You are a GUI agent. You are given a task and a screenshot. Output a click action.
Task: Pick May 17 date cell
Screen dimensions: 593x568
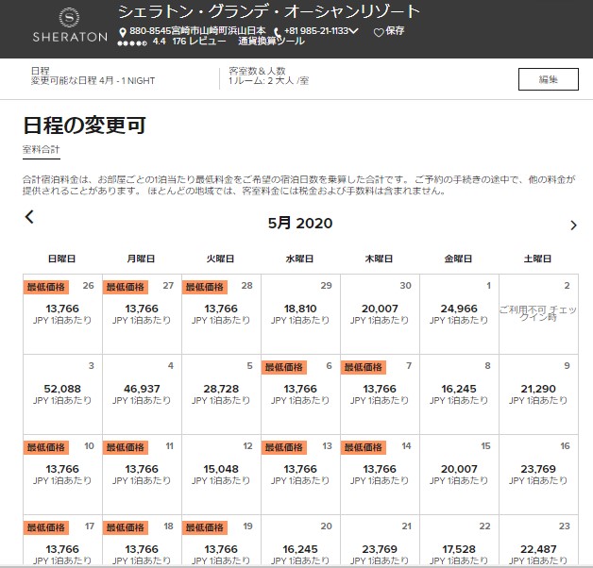point(62,541)
